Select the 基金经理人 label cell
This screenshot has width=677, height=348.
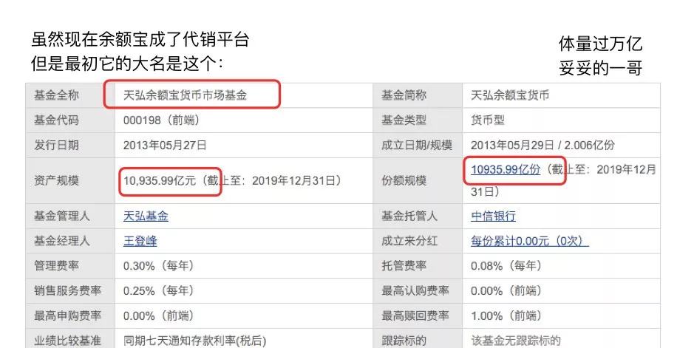(70, 241)
